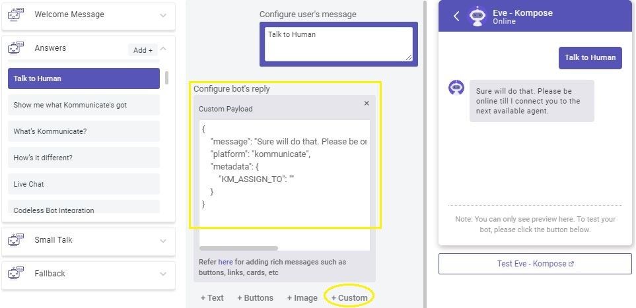This screenshot has height=308, width=636.
Task: Expand the Small Talk section
Action: tap(163, 241)
